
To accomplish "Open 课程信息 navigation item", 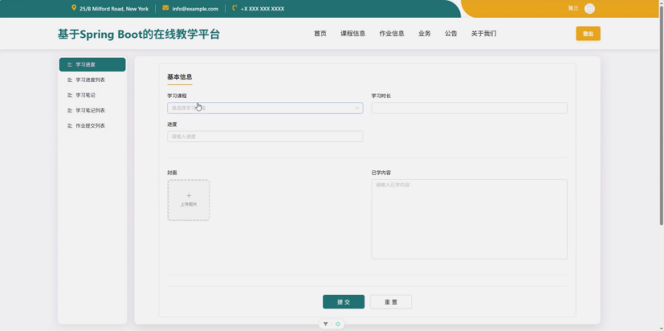I will [x=352, y=34].
